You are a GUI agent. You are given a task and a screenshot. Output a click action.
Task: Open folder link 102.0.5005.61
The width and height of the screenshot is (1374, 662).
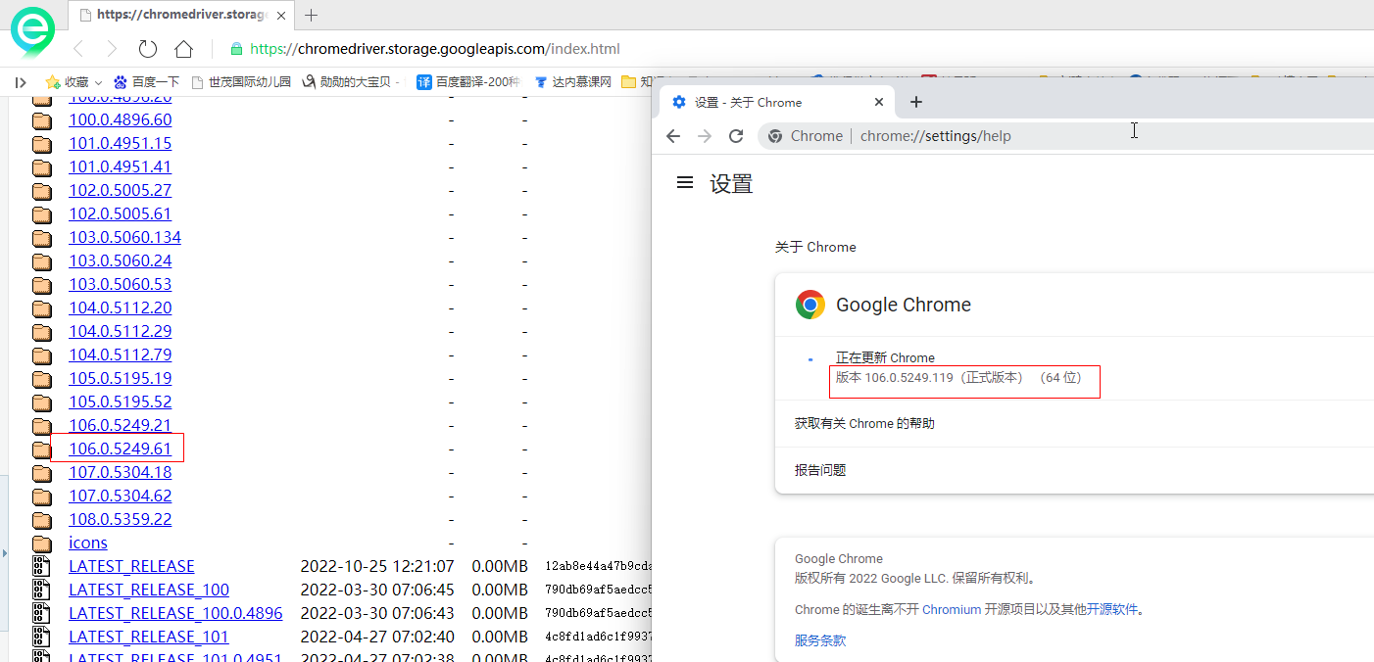(x=120, y=213)
